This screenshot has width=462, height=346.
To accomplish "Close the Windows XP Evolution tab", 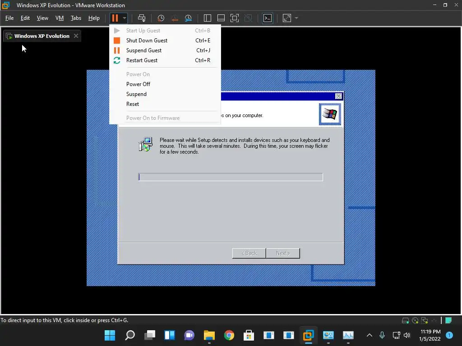I will [x=76, y=36].
